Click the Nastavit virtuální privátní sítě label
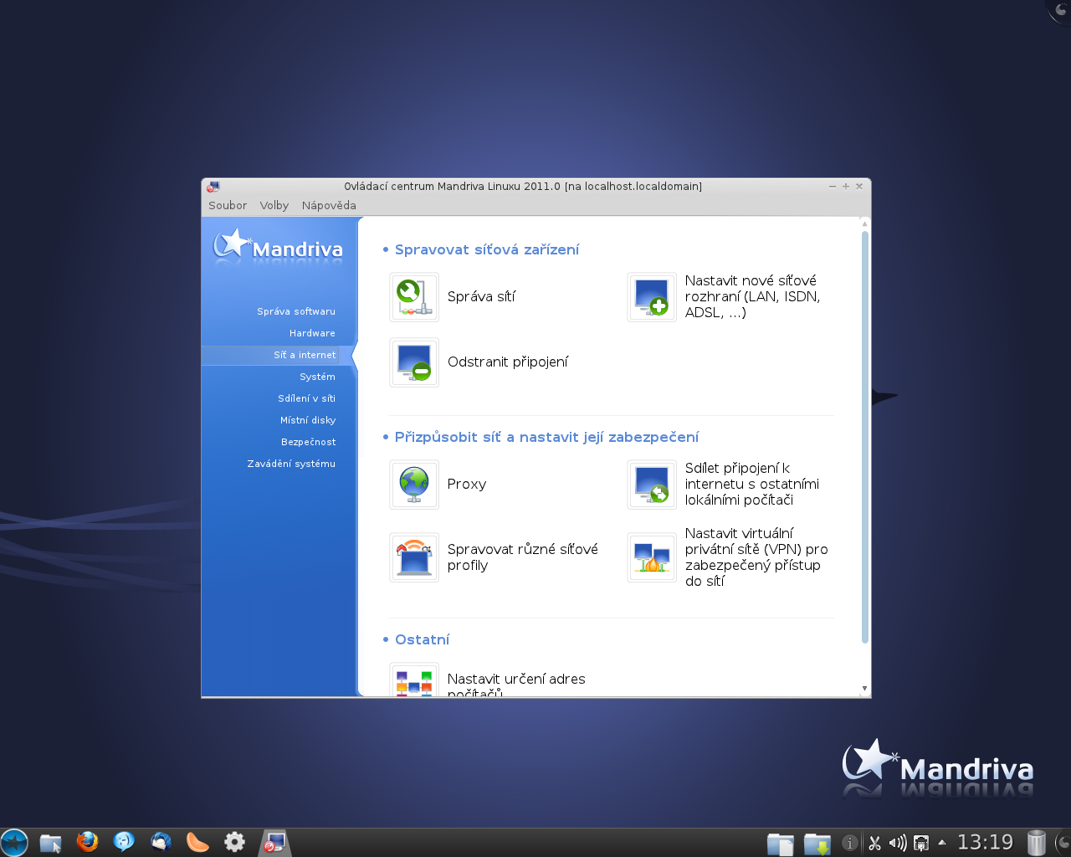The height and width of the screenshot is (857, 1071). (756, 557)
